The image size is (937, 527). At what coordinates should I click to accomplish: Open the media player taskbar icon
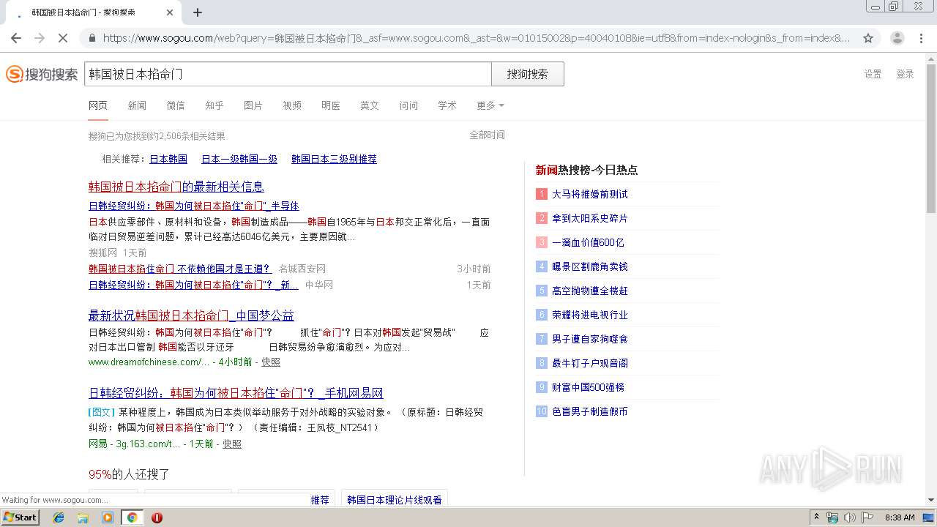click(107, 517)
